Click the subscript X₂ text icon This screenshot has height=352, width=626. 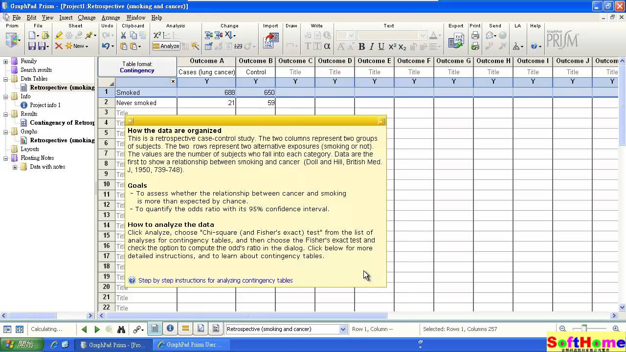click(x=402, y=47)
